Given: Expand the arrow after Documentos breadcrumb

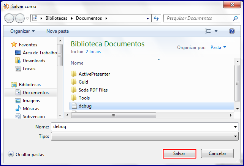Looking at the screenshot, I should 106,18.
